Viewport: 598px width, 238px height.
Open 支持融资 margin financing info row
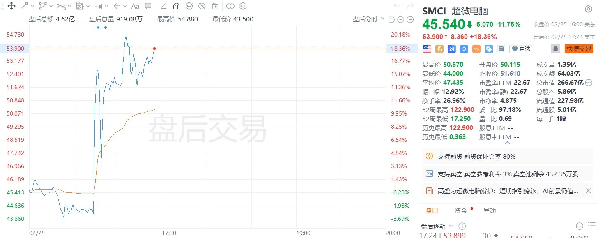coord(508,156)
